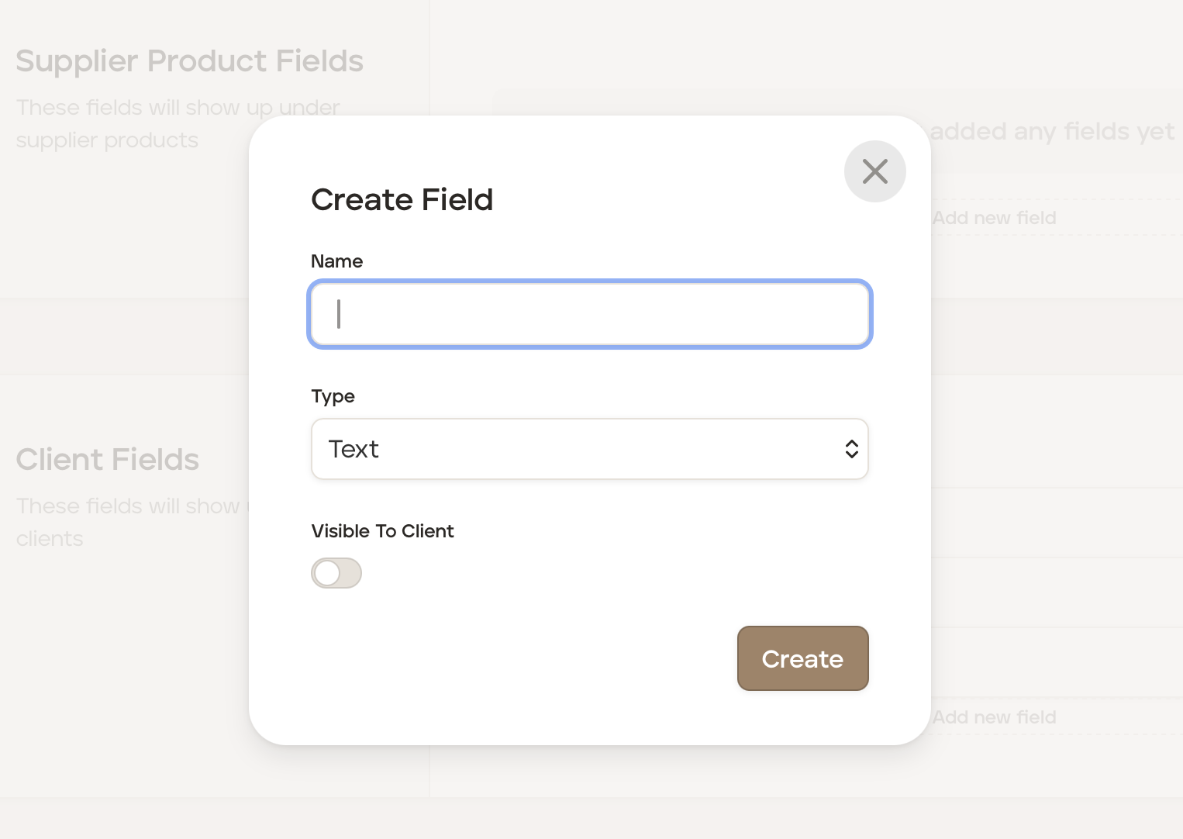Viewport: 1183px width, 839px height.
Task: Add new field under Client Fields
Action: [x=994, y=717]
